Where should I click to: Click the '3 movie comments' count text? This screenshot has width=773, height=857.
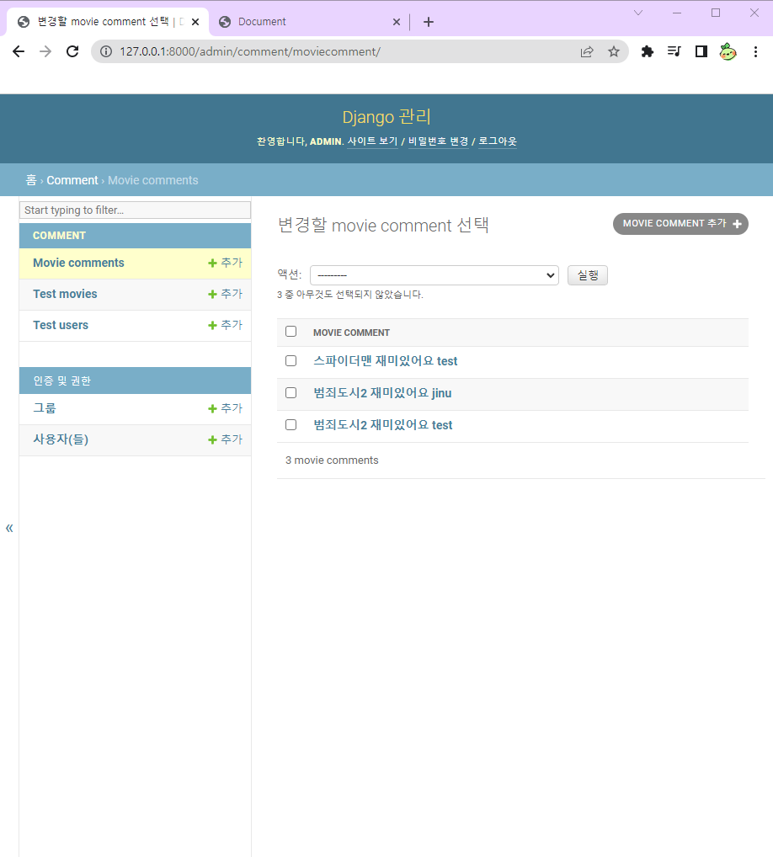click(x=332, y=460)
